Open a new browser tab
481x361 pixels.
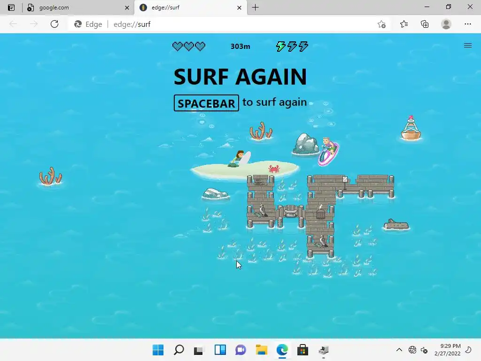pyautogui.click(x=255, y=8)
